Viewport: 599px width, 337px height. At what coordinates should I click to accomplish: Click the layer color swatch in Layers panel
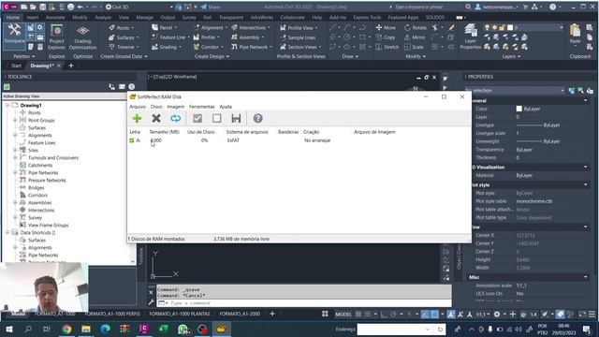510,27
